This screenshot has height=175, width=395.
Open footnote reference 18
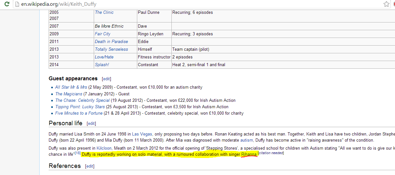pos(77,153)
